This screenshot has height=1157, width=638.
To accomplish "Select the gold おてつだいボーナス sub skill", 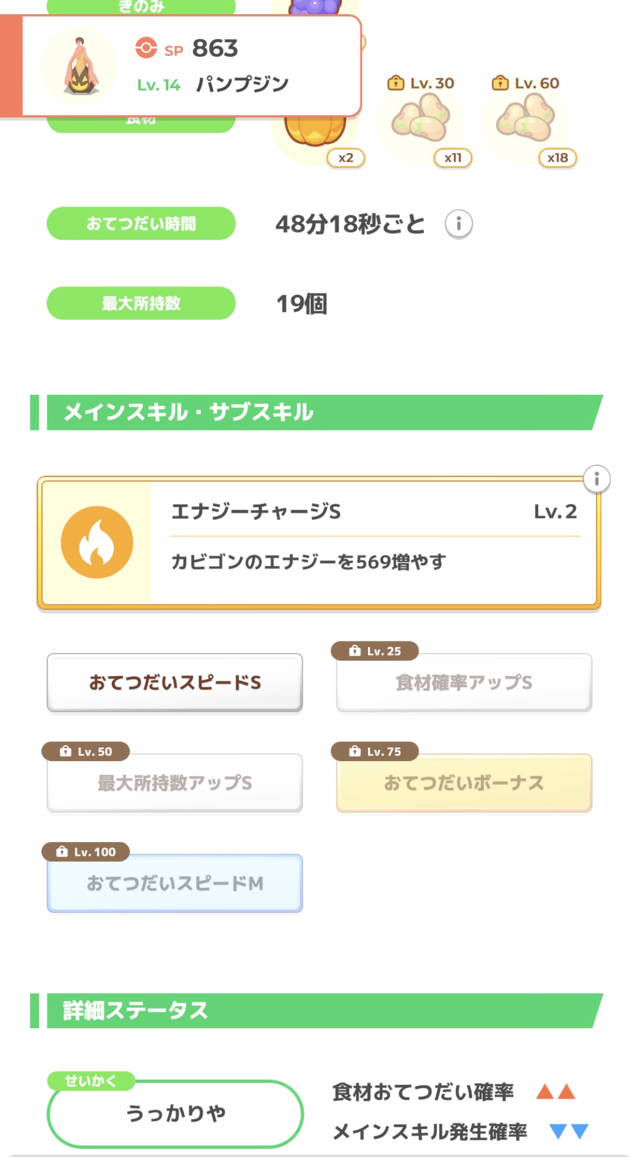I will point(464,783).
